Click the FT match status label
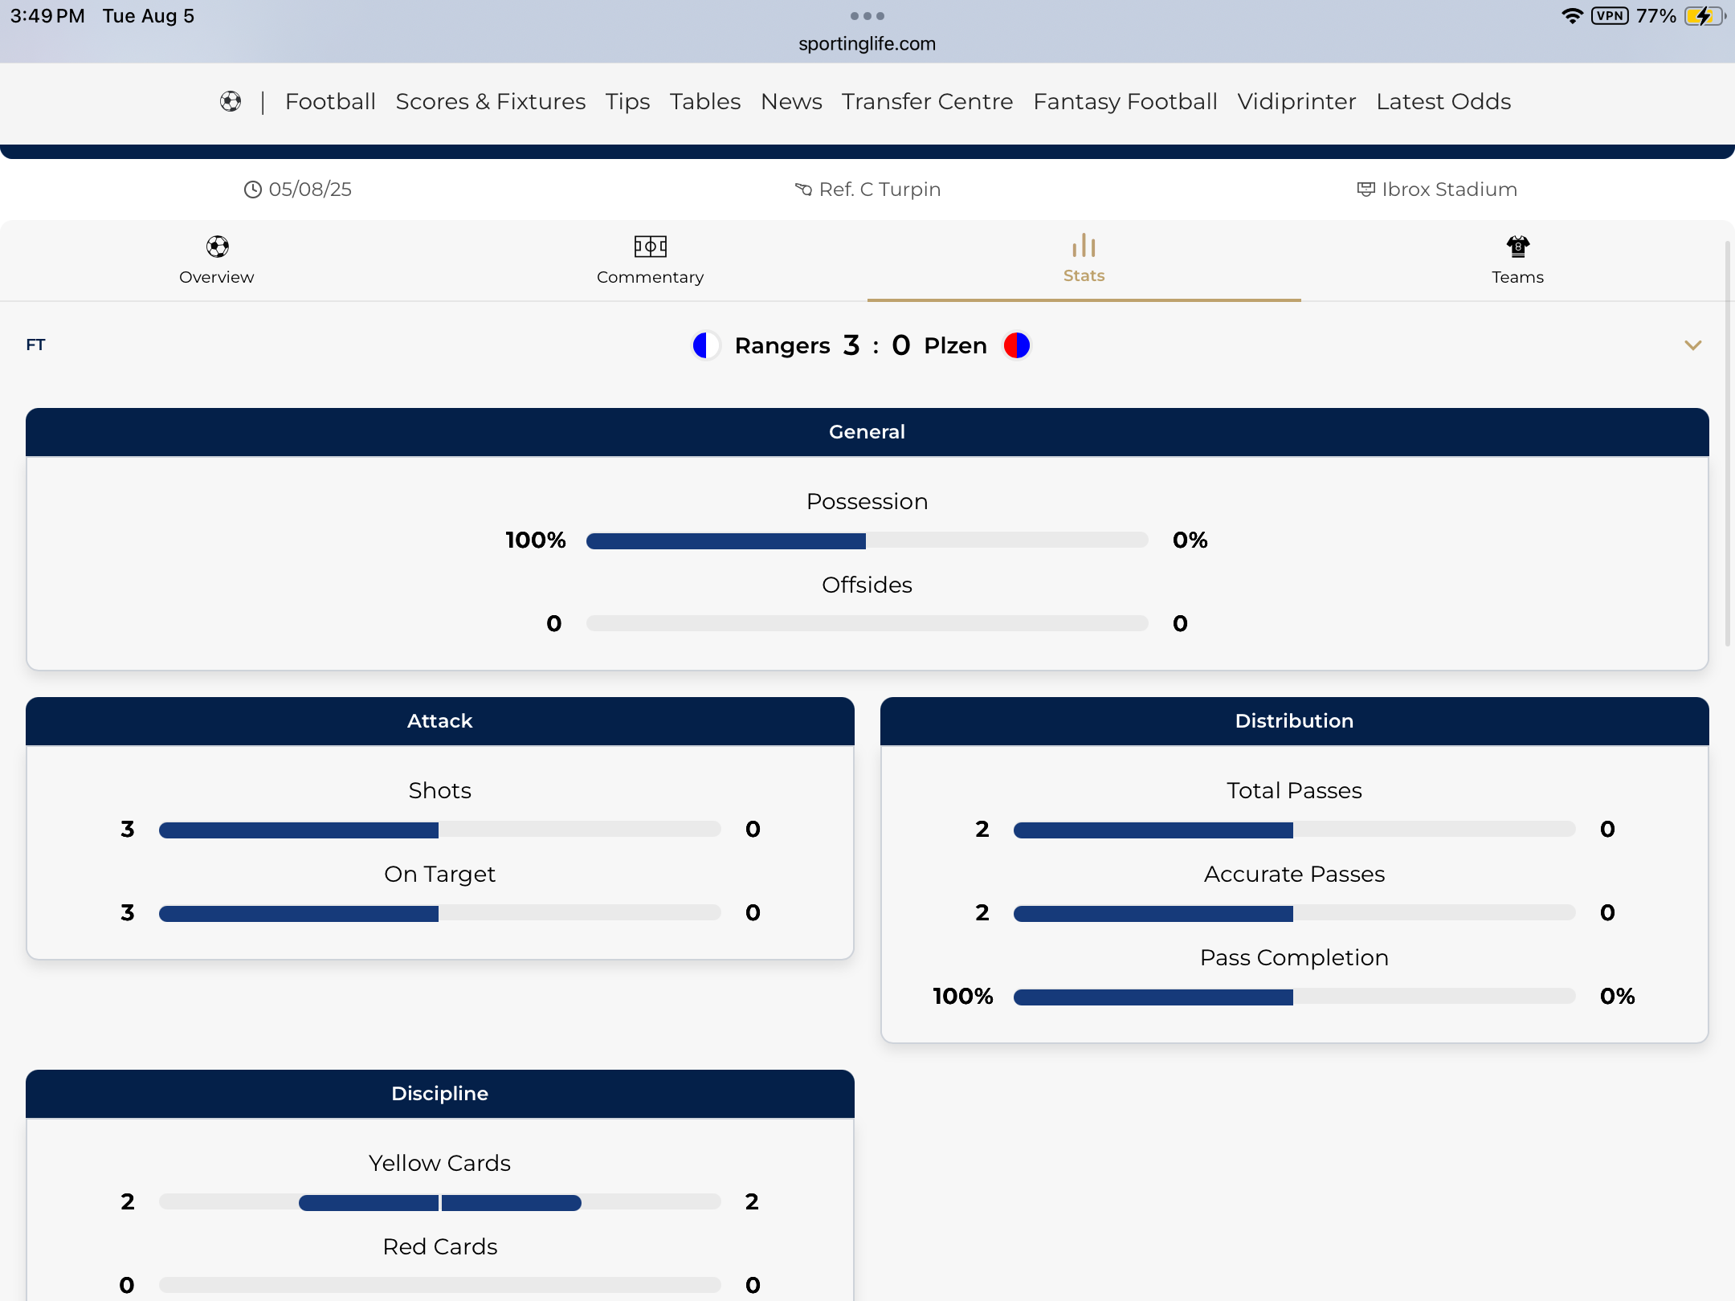 35,345
